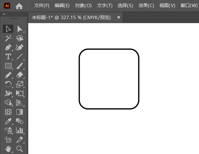Image resolution: width=199 pixels, height=154 pixels.
Task: Select the Eraser tool
Action: tap(20, 75)
